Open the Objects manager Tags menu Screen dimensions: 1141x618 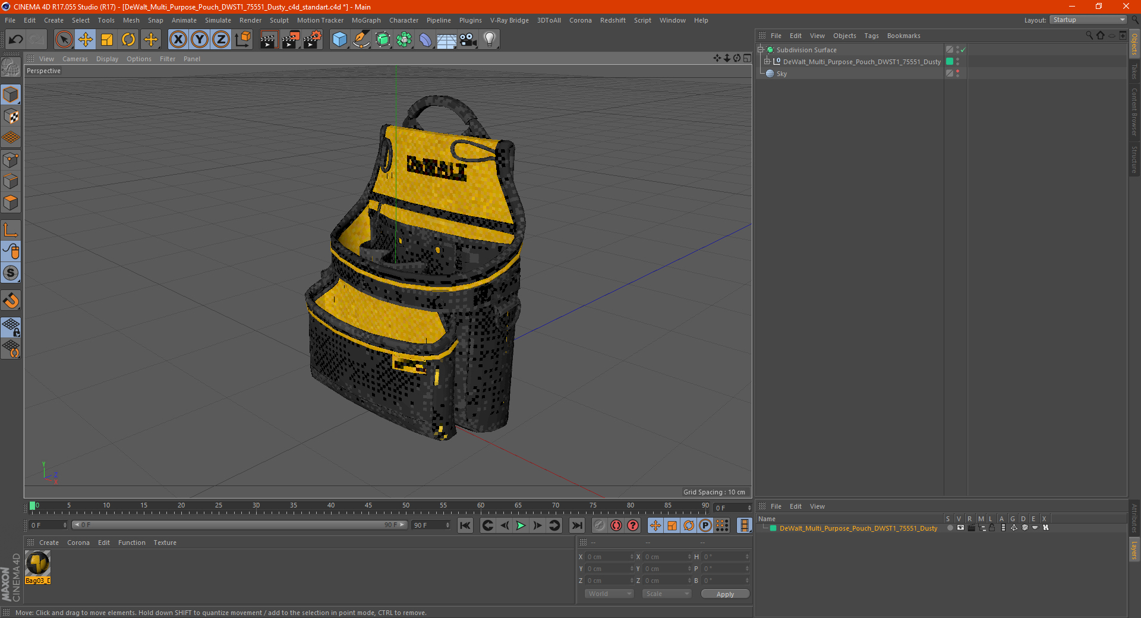point(871,36)
